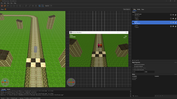
Task: Toggle omit-from-export circle on Default Layer
Action: [171, 15]
